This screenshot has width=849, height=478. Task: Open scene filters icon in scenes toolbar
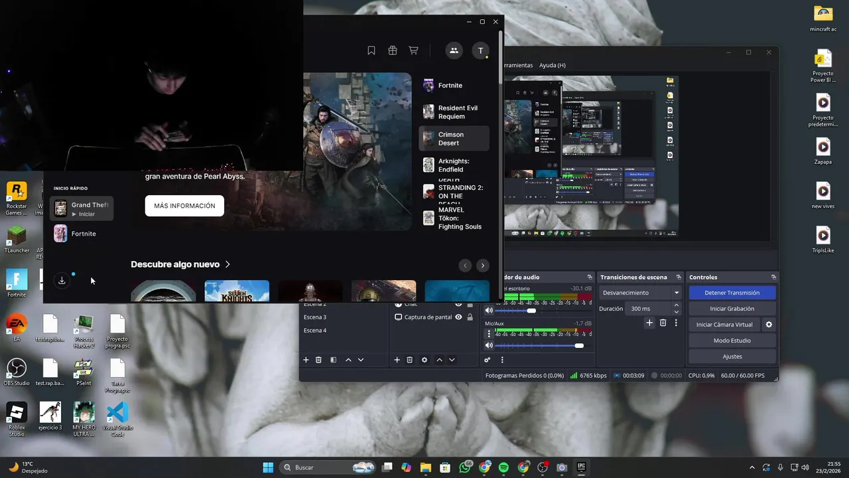(333, 360)
